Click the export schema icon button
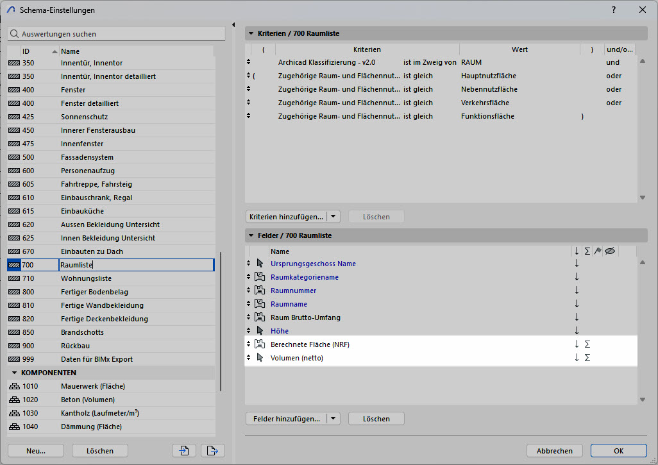 (212, 451)
